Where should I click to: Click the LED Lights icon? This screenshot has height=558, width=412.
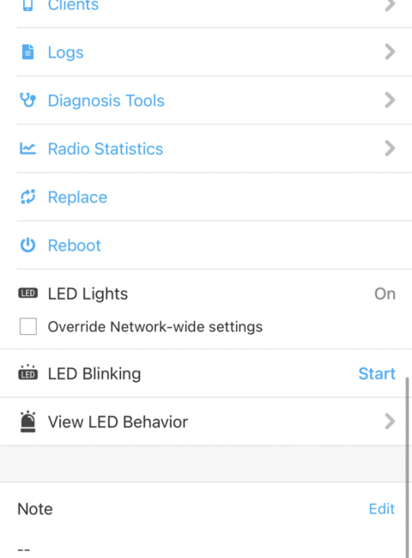(x=27, y=294)
